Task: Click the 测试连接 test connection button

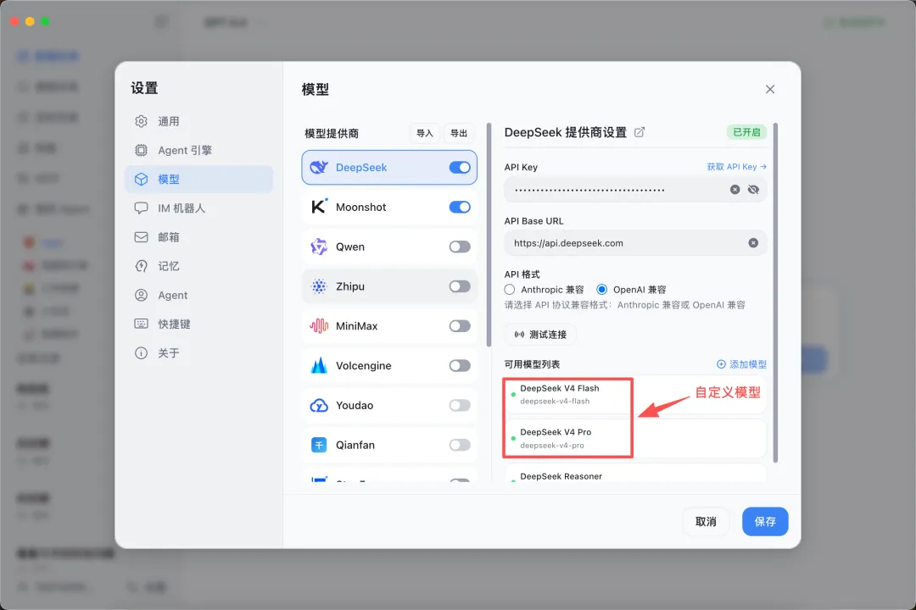Action: point(540,335)
